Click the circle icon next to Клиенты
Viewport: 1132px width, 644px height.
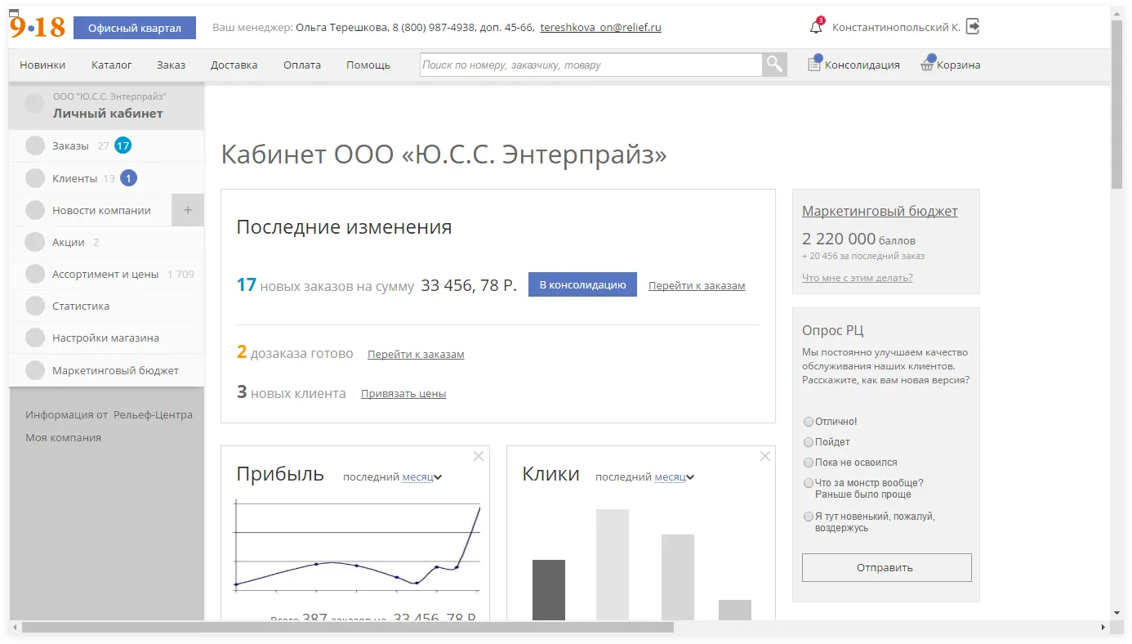[x=35, y=178]
